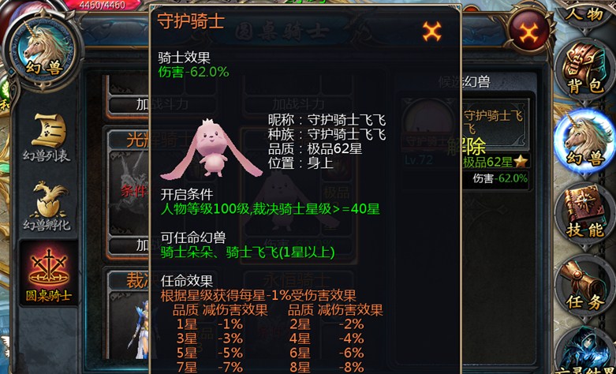Open the 幻兽列表 scroll icon

pyautogui.click(x=47, y=137)
